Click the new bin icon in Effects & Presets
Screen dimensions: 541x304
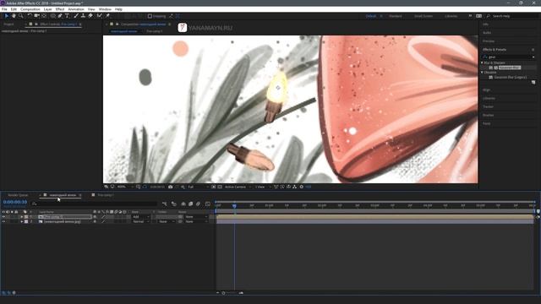coord(533,83)
